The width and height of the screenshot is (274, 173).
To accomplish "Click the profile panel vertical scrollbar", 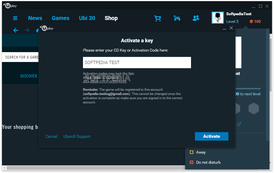I will pyautogui.click(x=268, y=85).
